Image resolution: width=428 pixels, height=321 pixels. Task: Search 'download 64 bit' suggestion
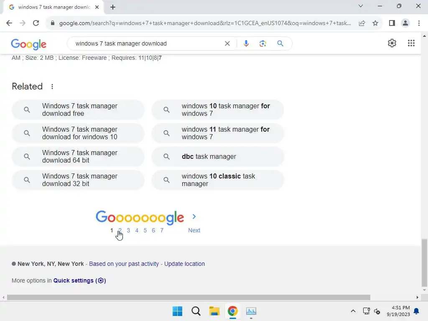point(78,157)
